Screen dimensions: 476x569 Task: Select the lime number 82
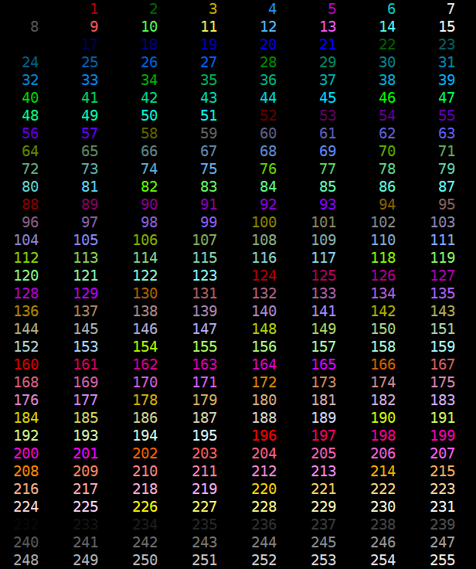[149, 186]
